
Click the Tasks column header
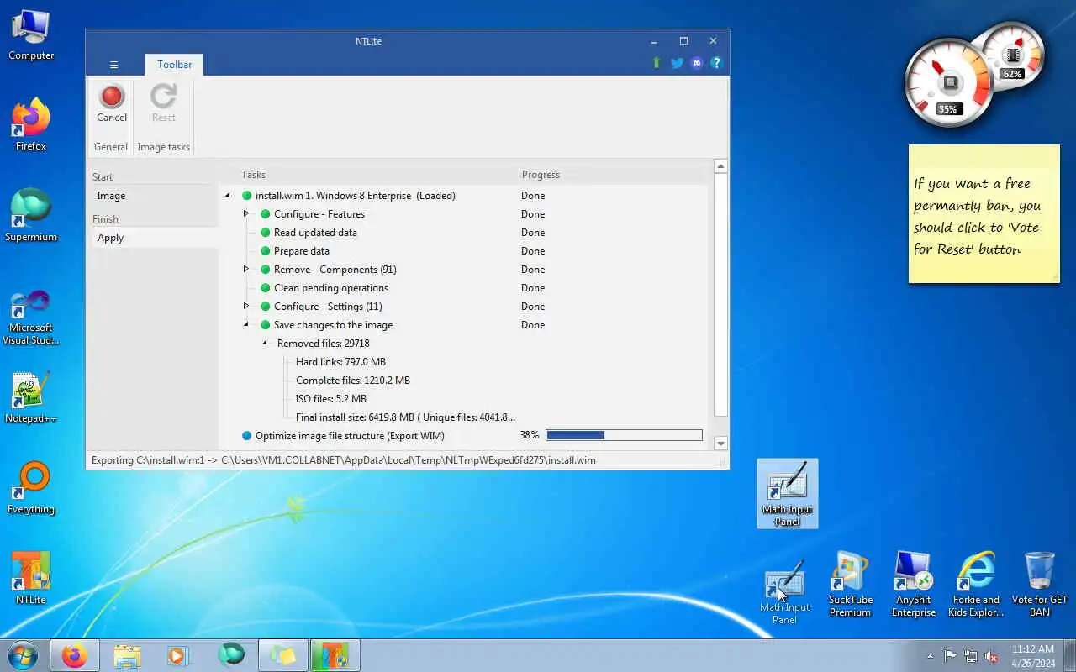[x=253, y=175]
